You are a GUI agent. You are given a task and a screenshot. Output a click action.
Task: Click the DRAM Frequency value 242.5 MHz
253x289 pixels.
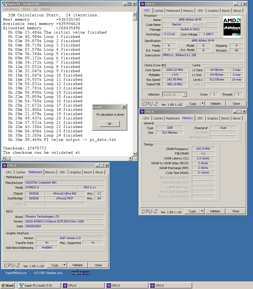(x=203, y=149)
